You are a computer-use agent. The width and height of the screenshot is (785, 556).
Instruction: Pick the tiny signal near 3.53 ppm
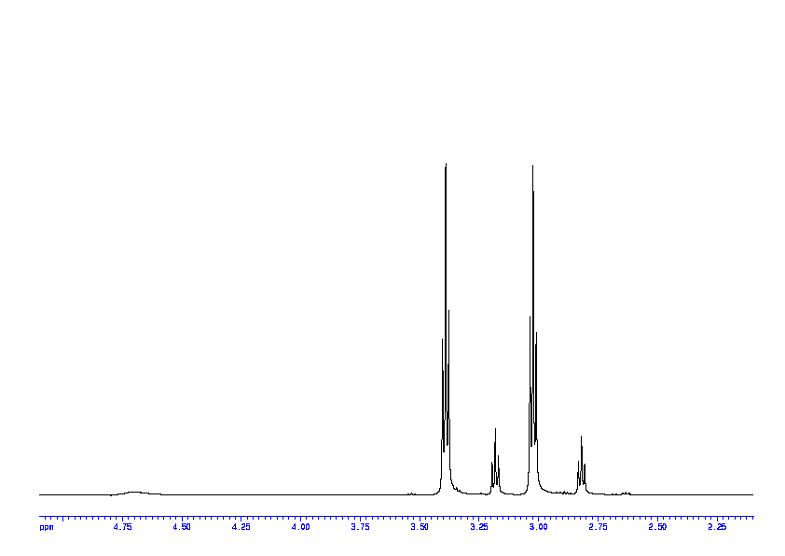click(411, 493)
